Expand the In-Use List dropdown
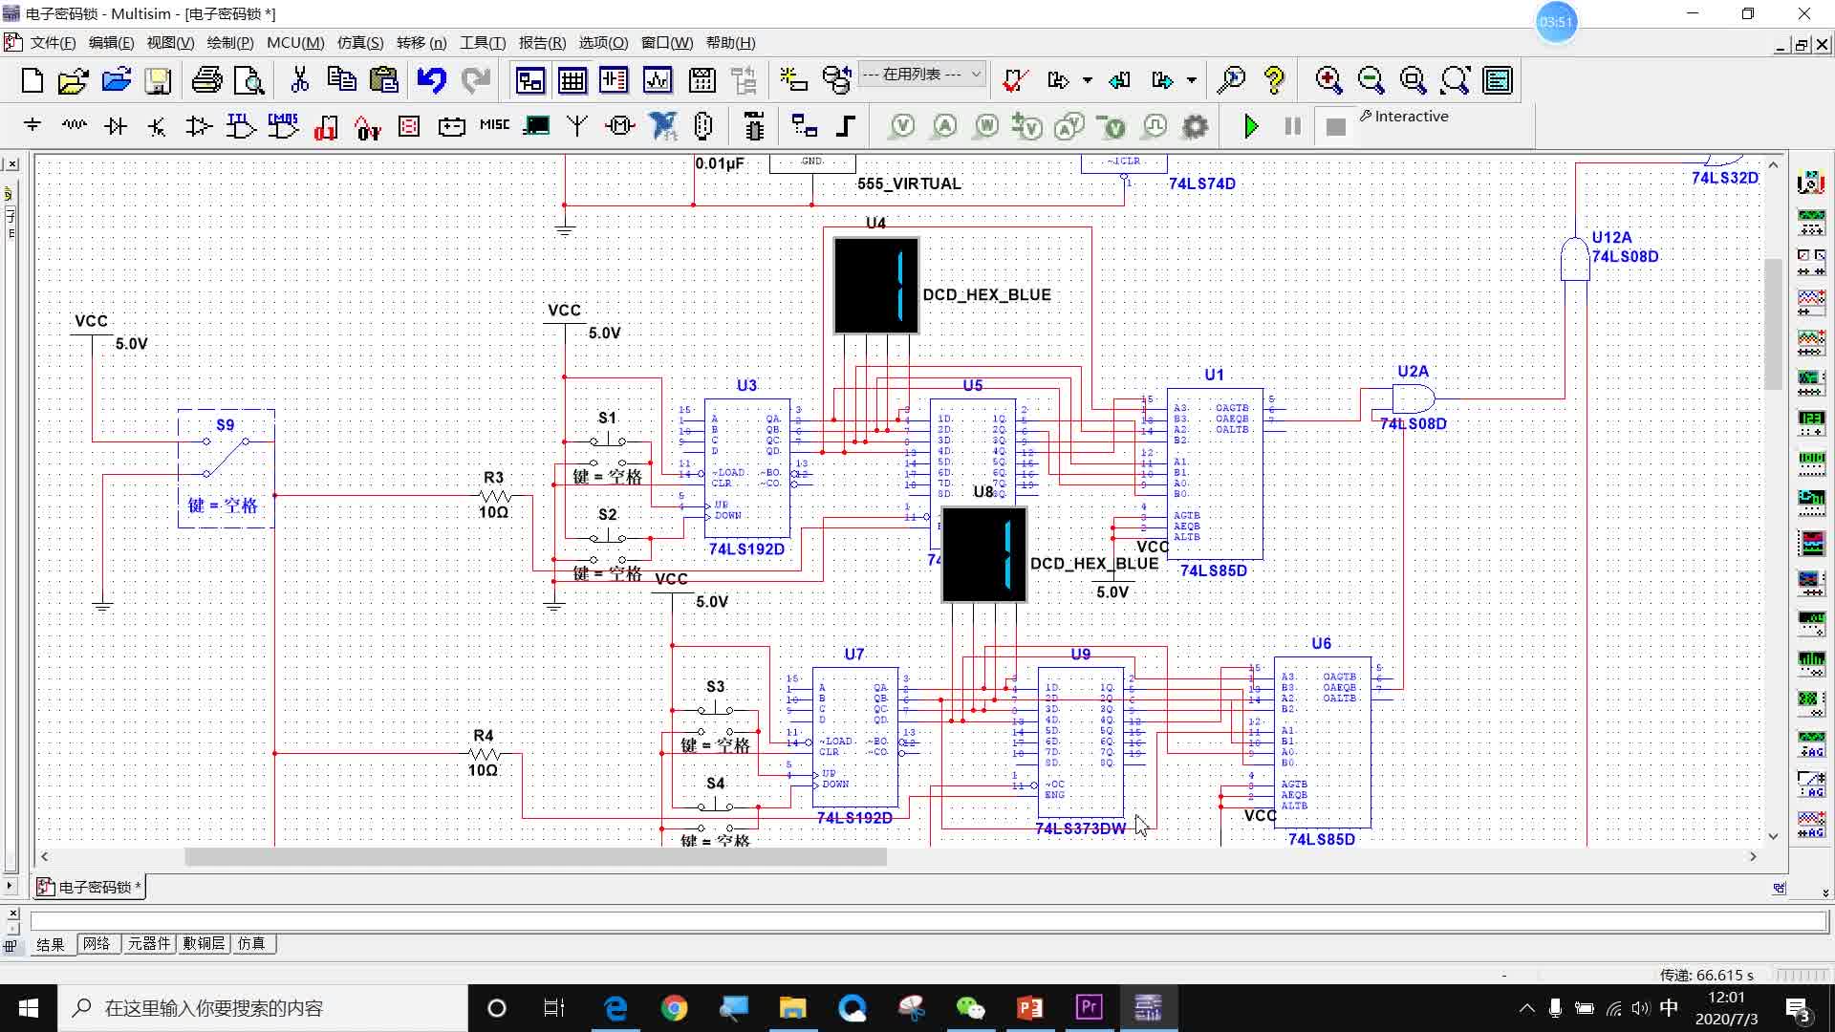Image resolution: width=1835 pixels, height=1032 pixels. tap(976, 74)
